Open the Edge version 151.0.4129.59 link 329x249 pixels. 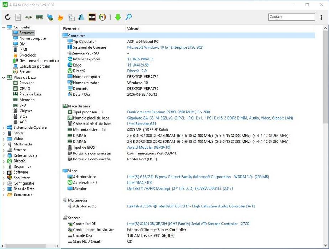click(x=138, y=65)
